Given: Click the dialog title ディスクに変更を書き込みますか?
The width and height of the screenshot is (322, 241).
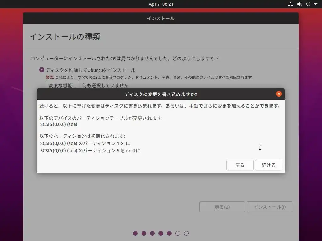Looking at the screenshot, I should click(161, 94).
